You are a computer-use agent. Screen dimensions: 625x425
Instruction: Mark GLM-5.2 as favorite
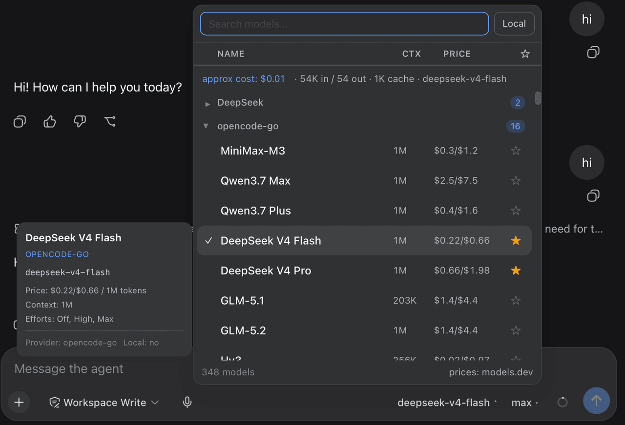516,330
